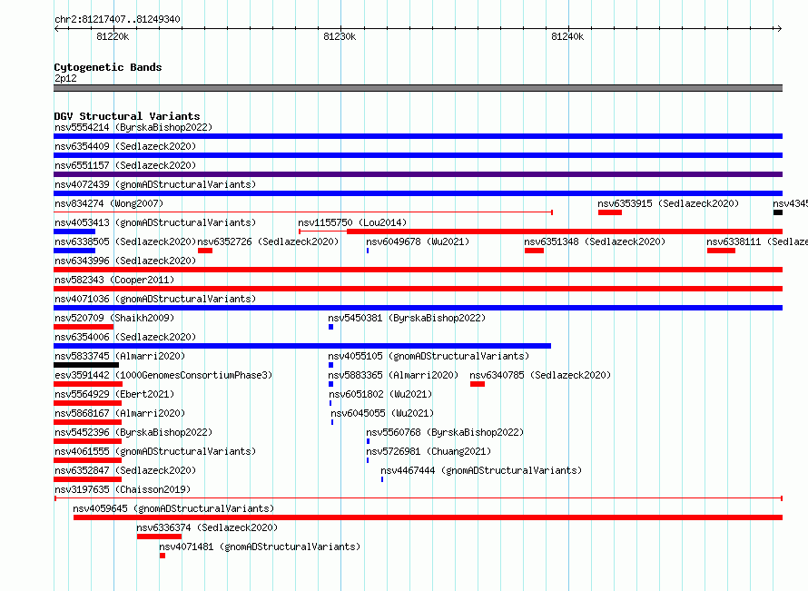Click the 81240k ruler position label

pos(567,36)
